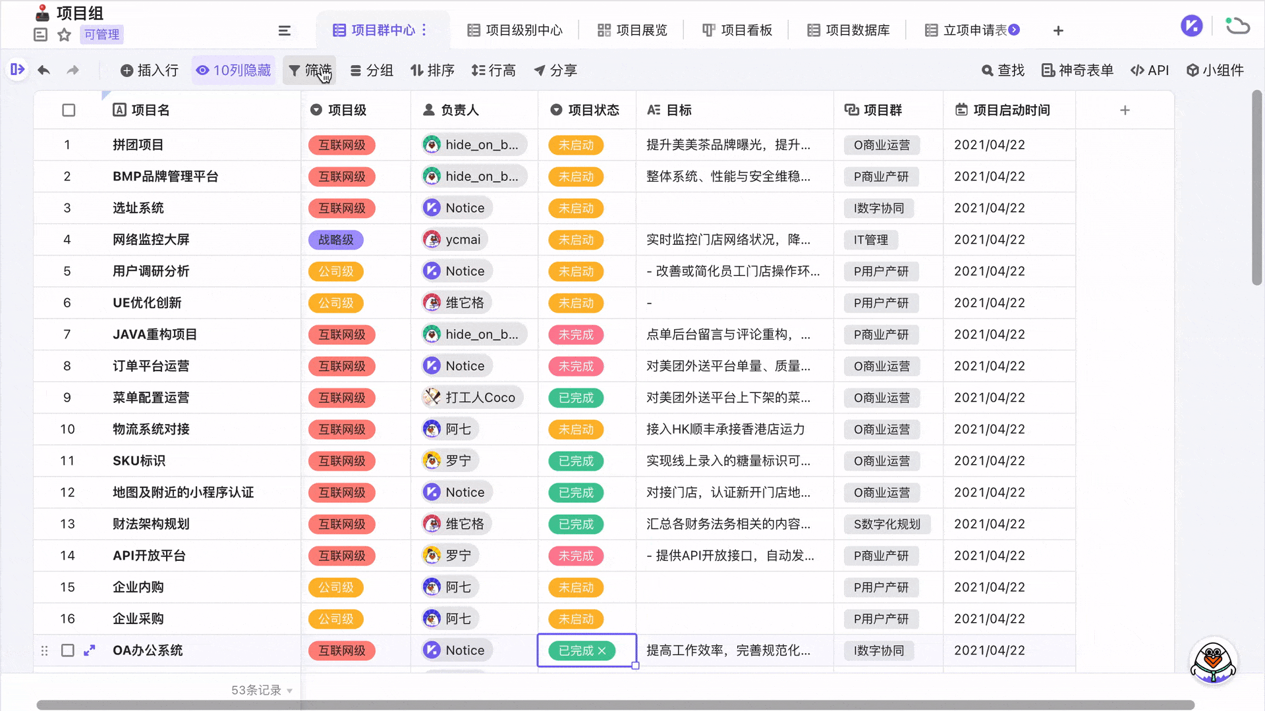Select the checkbox on OA办公系统 row
This screenshot has height=711, width=1265.
click(68, 650)
